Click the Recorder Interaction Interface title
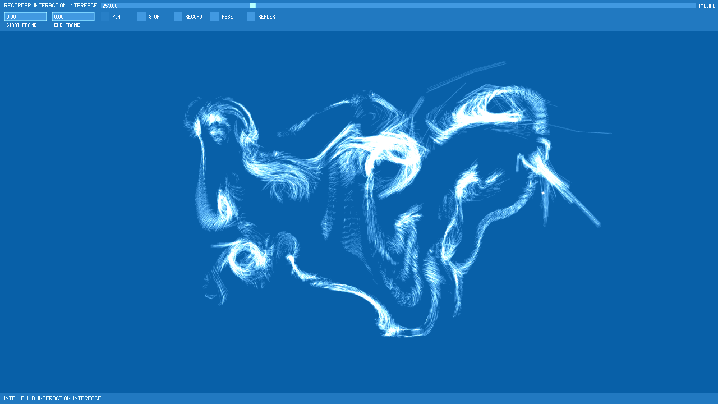The width and height of the screenshot is (718, 404). 50,6
